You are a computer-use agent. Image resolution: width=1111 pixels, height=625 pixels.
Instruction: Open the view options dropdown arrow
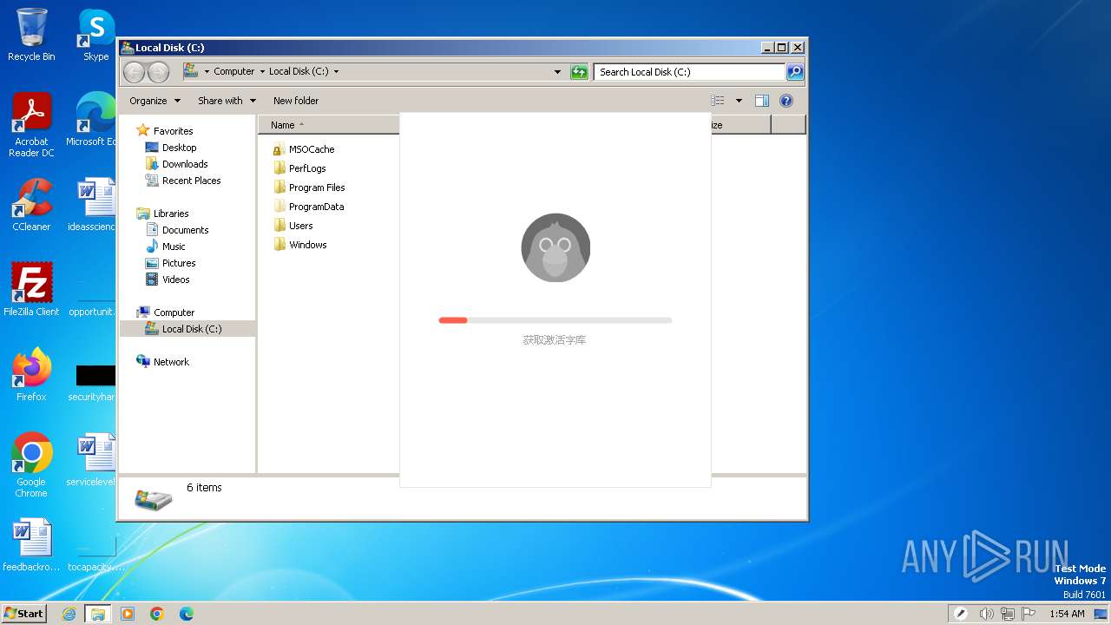[x=739, y=101]
